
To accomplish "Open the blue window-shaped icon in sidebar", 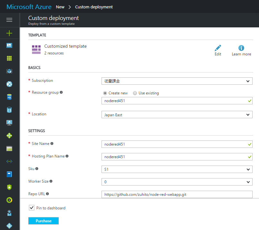I will [9, 174].
